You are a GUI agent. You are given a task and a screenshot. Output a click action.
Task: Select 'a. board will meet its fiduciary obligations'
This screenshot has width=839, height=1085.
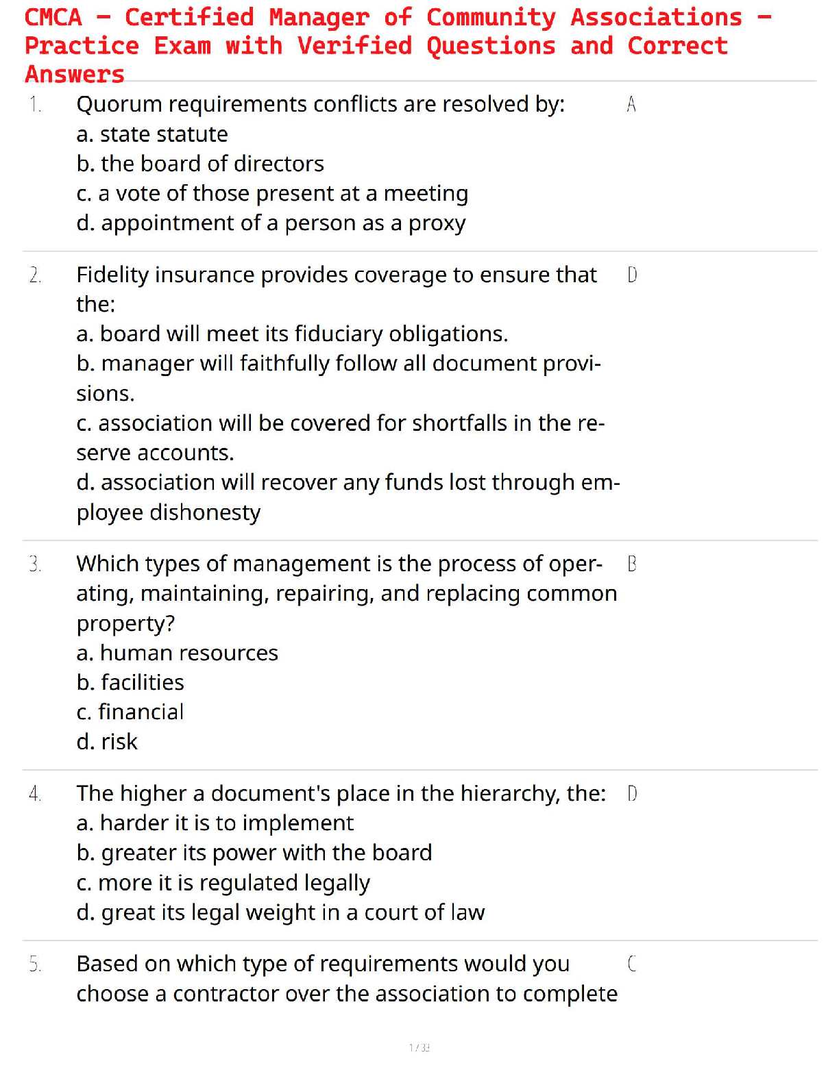292,334
